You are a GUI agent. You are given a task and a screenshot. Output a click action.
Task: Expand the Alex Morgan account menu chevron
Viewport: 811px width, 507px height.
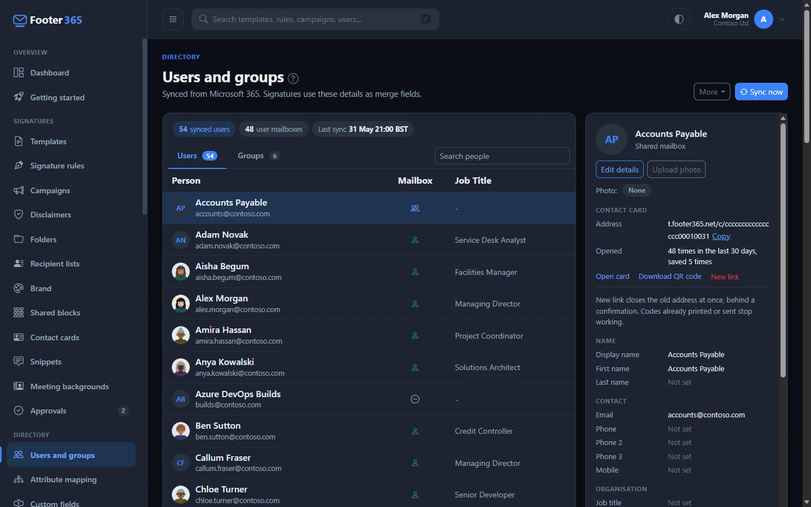pos(782,19)
